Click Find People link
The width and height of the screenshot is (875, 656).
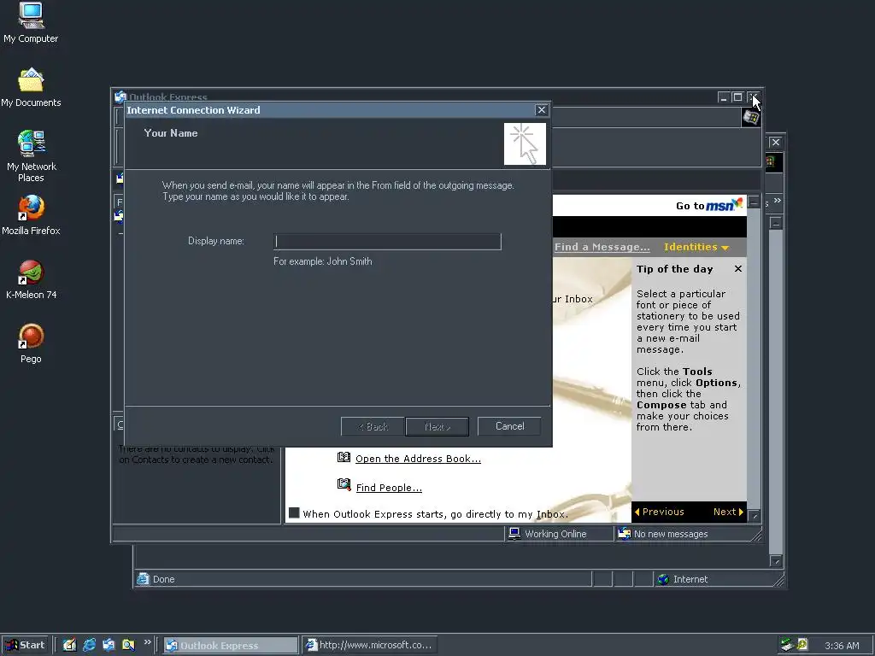tap(389, 488)
